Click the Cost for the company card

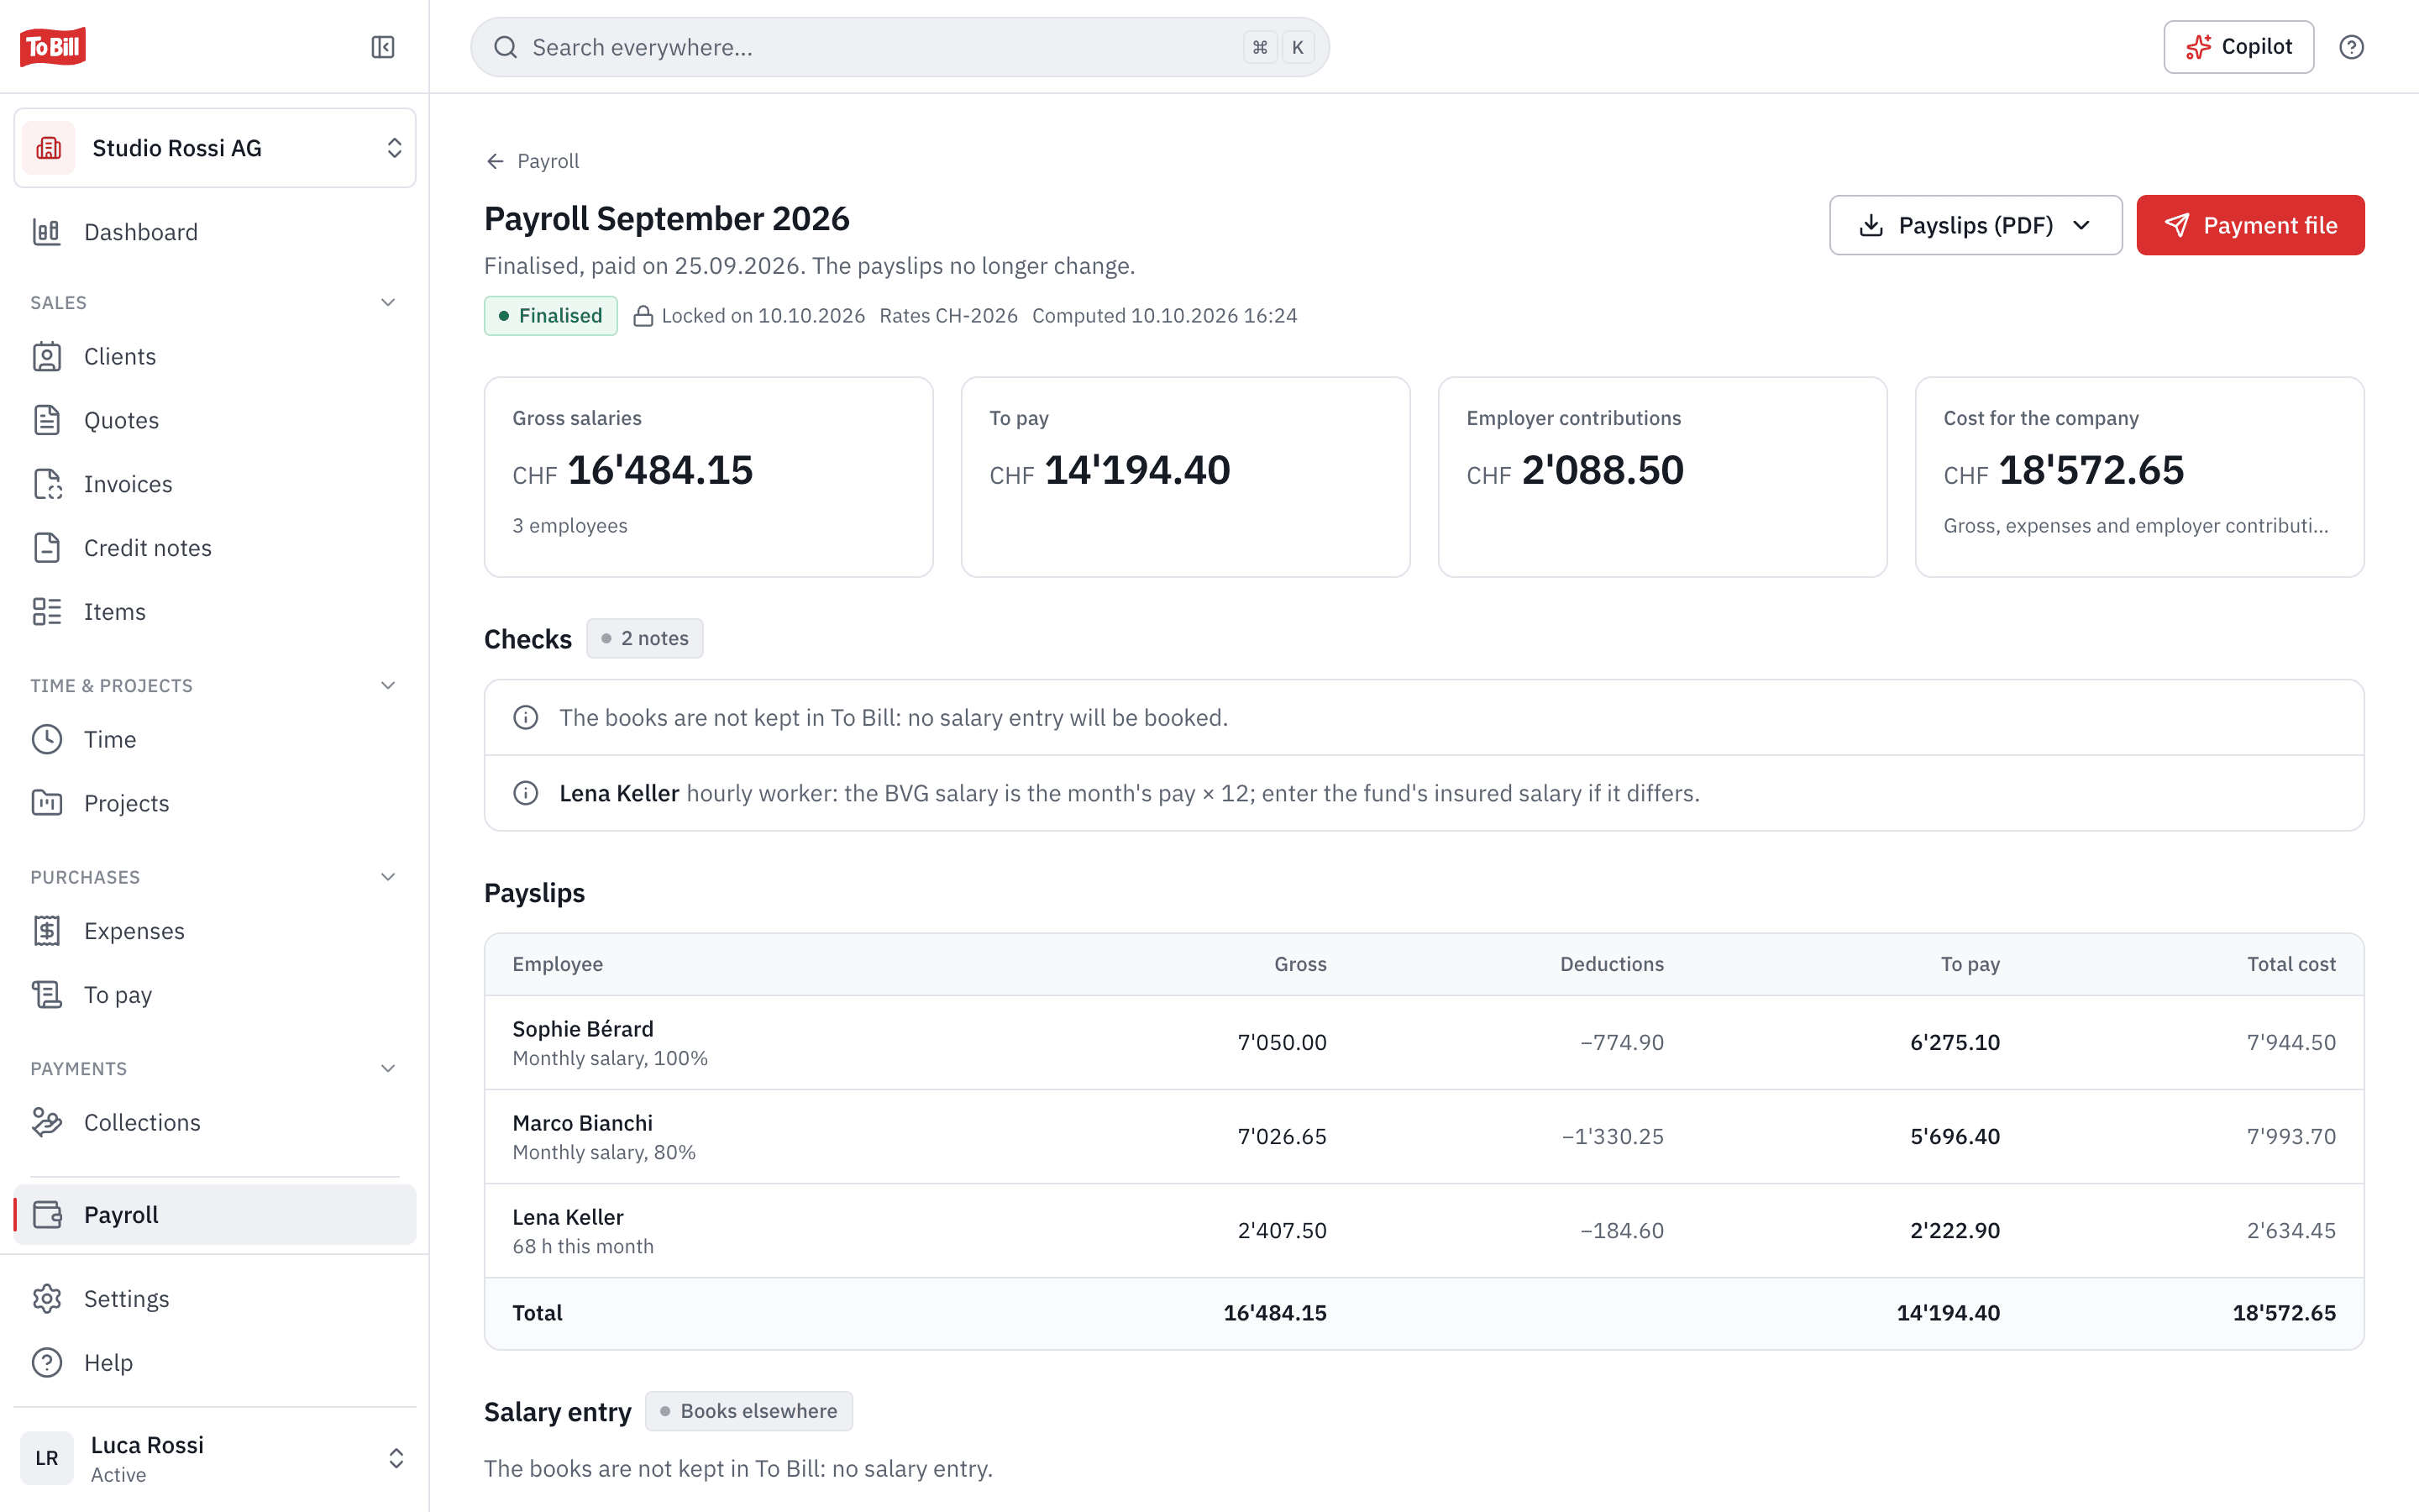tap(2139, 477)
